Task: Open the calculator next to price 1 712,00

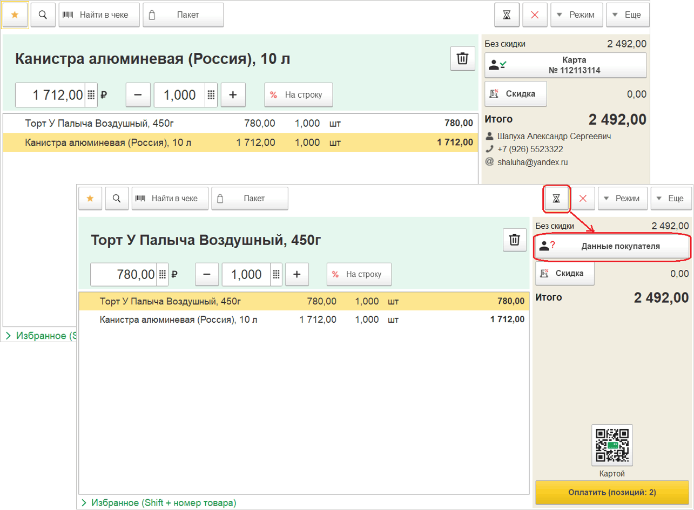Action: [91, 95]
